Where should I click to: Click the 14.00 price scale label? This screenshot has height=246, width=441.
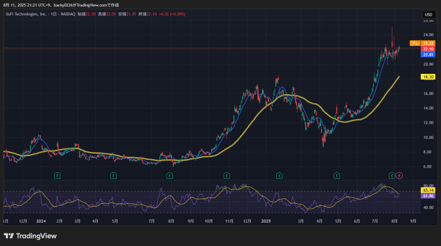click(x=429, y=108)
